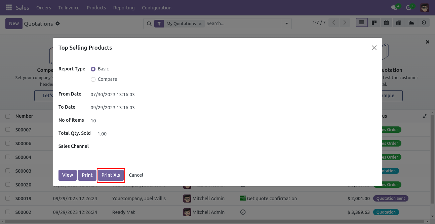The image size is (435, 224).
Task: Click the View button
Action: pyautogui.click(x=68, y=175)
